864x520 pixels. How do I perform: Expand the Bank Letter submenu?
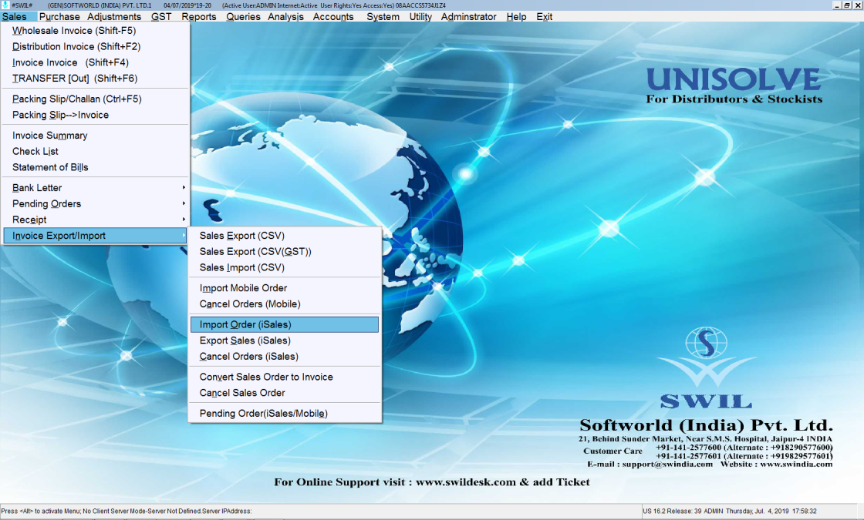(96, 188)
